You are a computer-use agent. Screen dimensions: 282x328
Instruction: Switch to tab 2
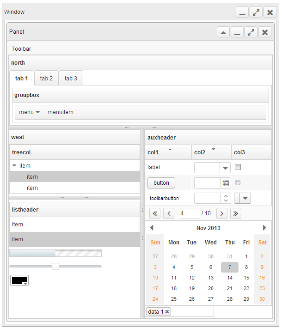[46, 79]
